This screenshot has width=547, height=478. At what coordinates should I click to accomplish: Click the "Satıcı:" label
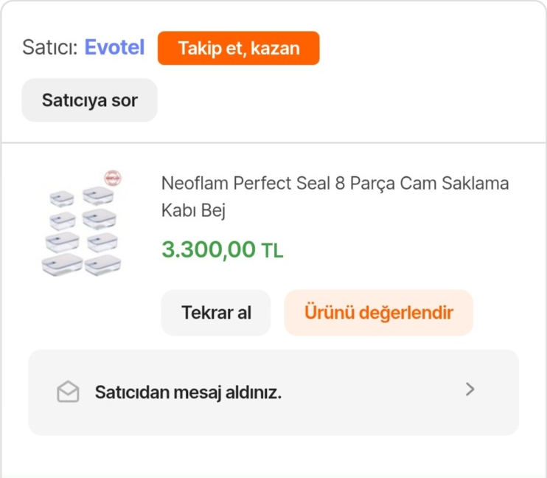(x=49, y=48)
